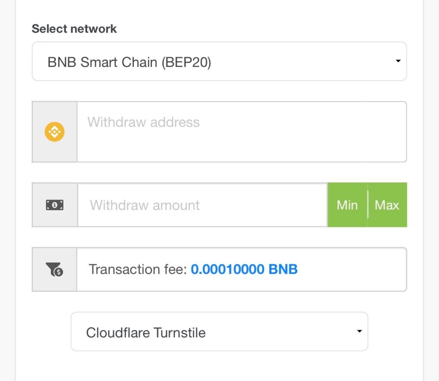Expand the Cloudflare Turnstile captcha selector
The height and width of the screenshot is (381, 439).
tap(219, 332)
